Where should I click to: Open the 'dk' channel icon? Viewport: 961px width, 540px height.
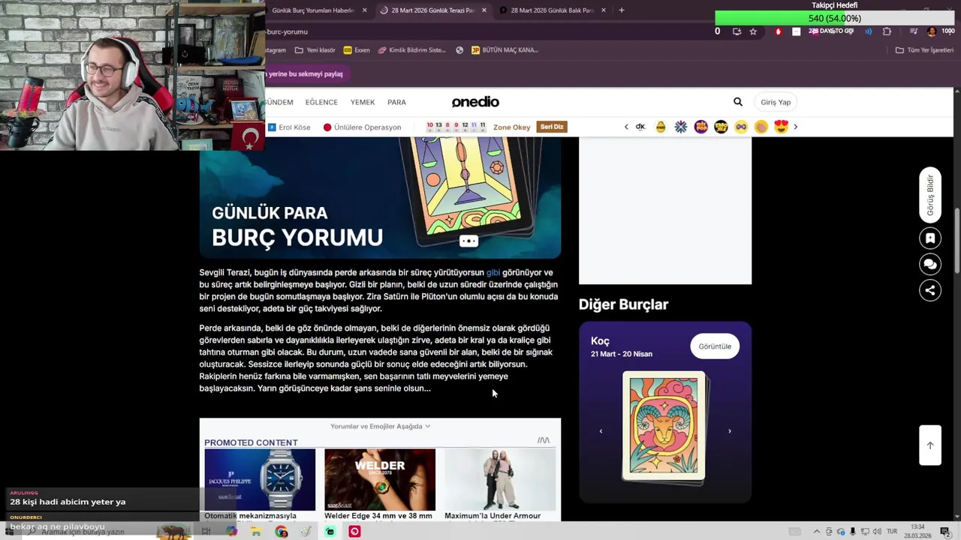[x=640, y=127]
